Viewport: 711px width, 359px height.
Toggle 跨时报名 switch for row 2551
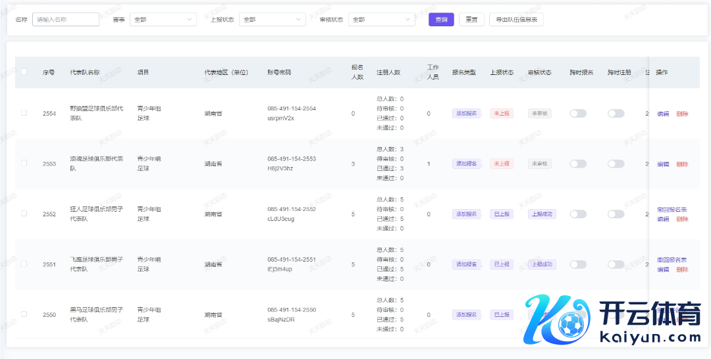pyautogui.click(x=578, y=264)
